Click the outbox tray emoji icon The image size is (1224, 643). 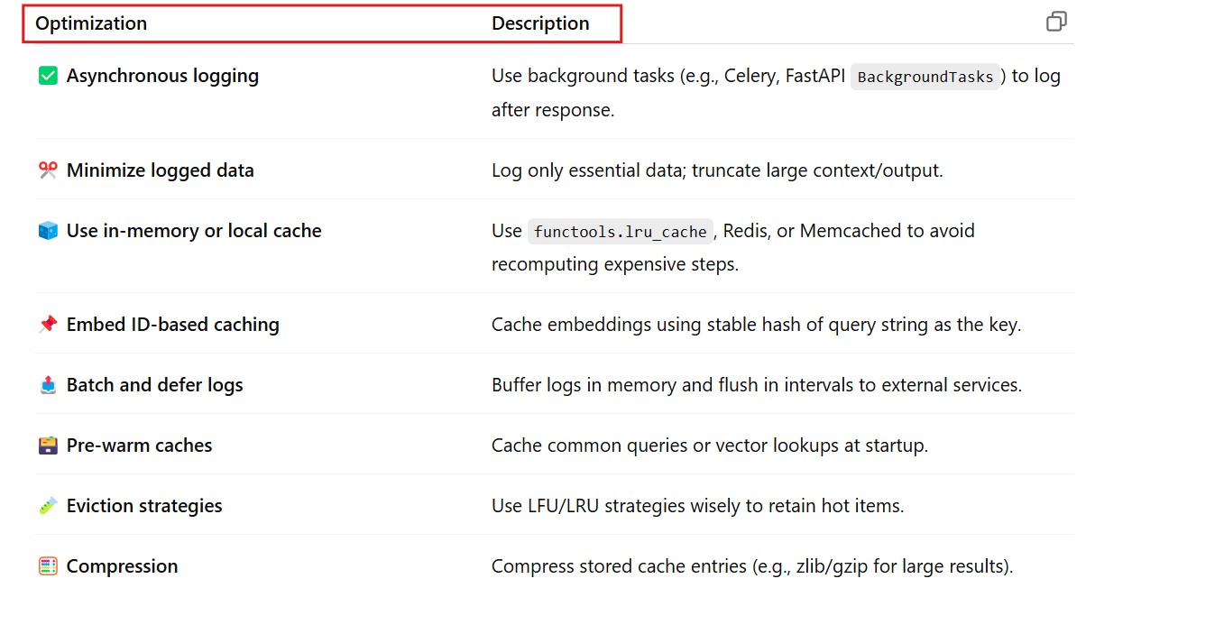tap(48, 385)
